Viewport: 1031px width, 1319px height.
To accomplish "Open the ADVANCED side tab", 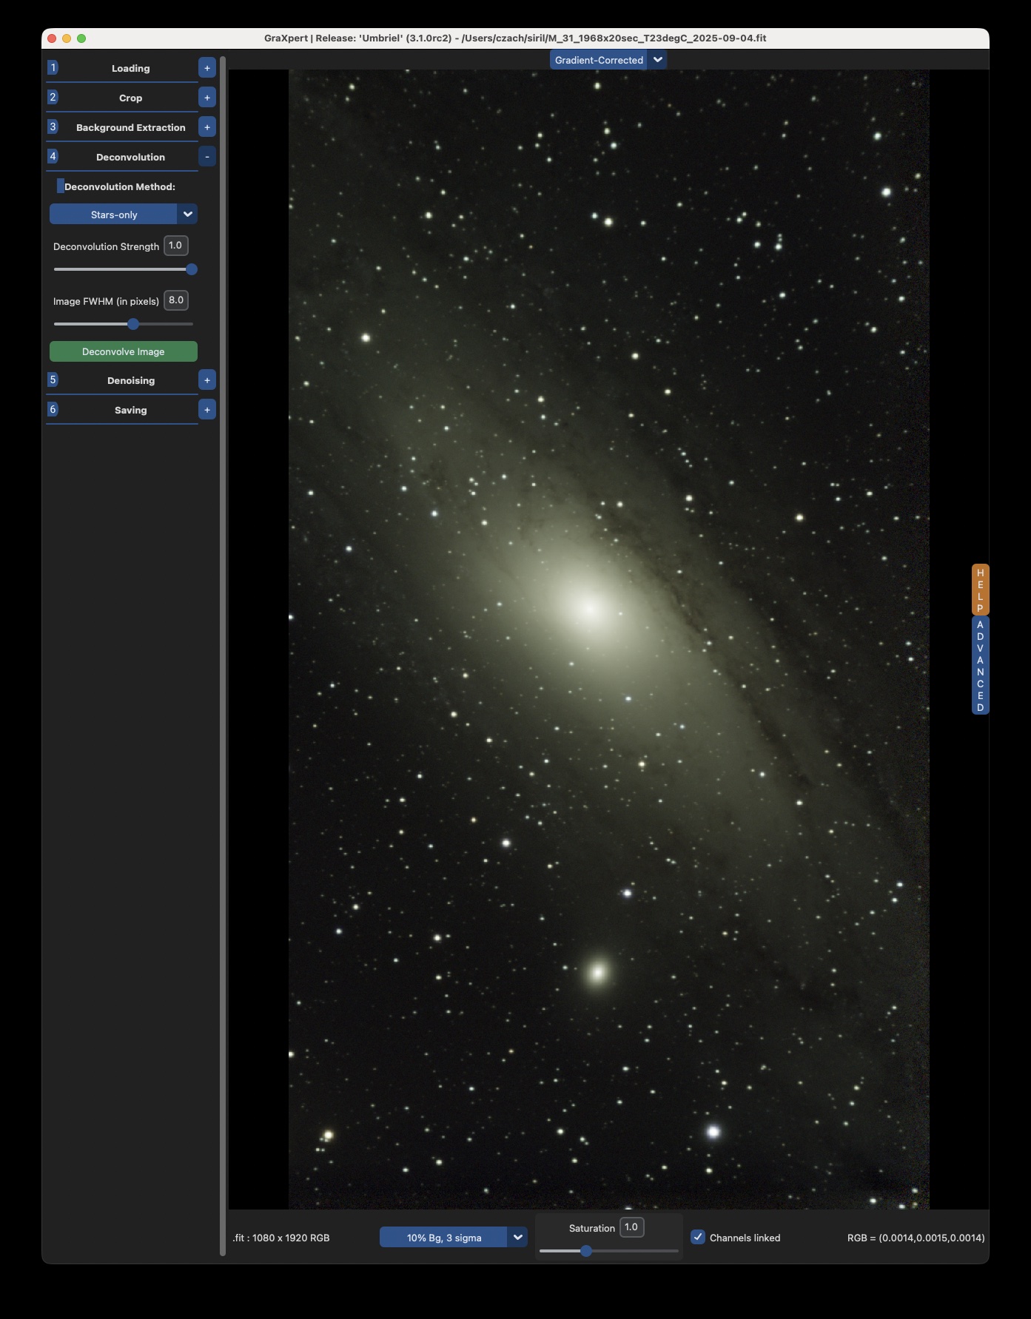I will (x=980, y=666).
